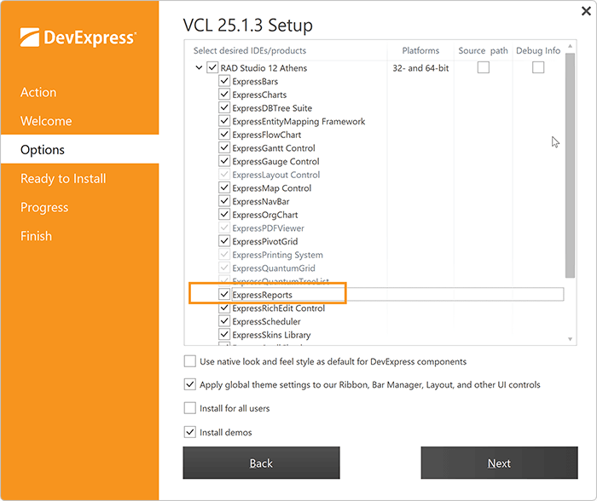Screen dimensions: 597x501
Task: Collapse the RAD Studio 12 Athens node
Action: [199, 67]
